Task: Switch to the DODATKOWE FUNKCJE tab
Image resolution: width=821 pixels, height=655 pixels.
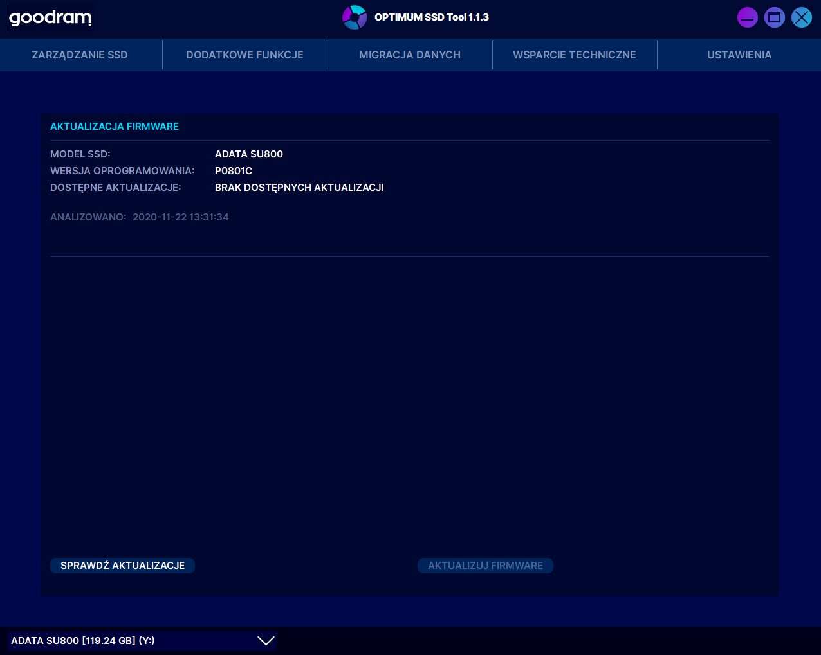Action: [244, 55]
